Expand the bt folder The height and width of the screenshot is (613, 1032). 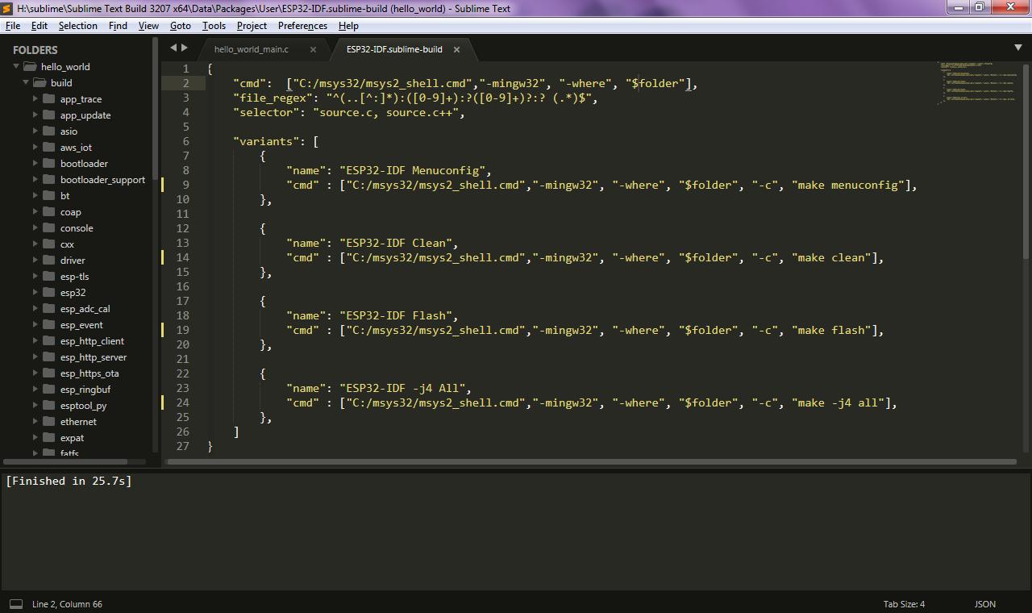(x=35, y=196)
